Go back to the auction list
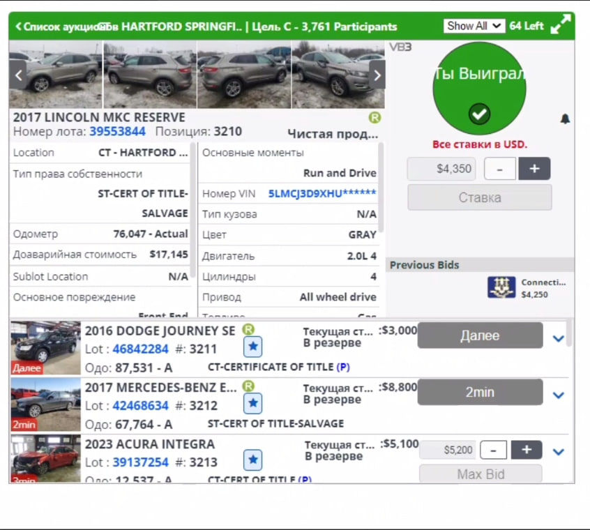 pos(66,26)
